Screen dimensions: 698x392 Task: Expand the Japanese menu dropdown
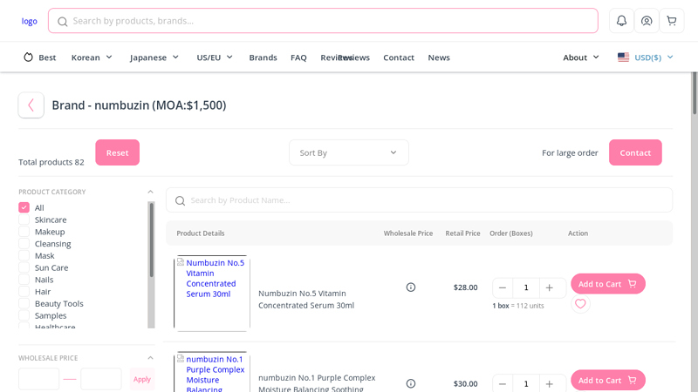coord(154,57)
